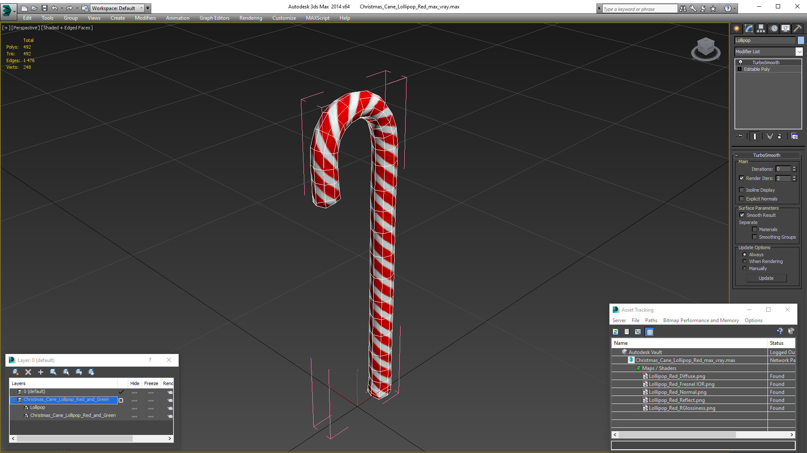Click Asset Tracking horizontal scrollbar
Viewport: 807px width, 453px height.
coord(703,435)
